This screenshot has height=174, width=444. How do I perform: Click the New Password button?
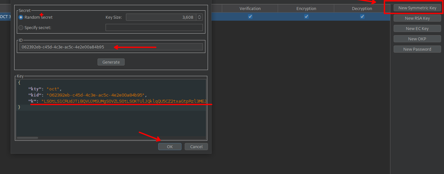pyautogui.click(x=417, y=49)
